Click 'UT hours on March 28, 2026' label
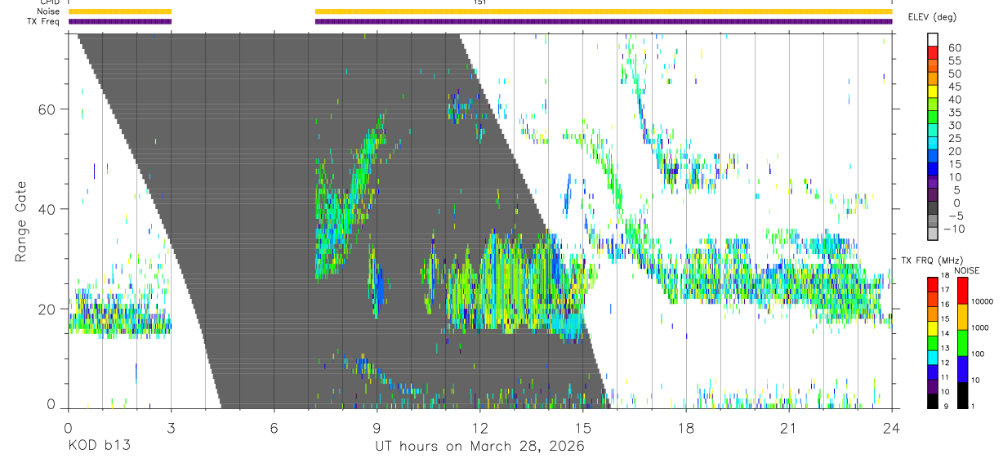Image resolution: width=1003 pixels, height=463 pixels. tap(479, 447)
